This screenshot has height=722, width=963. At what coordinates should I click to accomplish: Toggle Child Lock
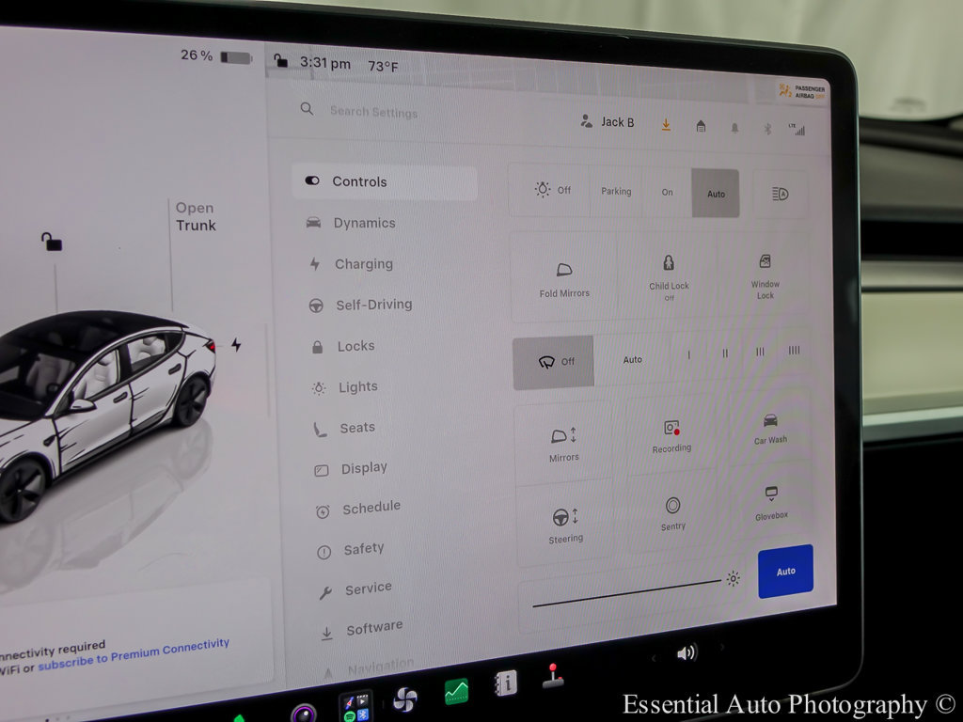669,278
